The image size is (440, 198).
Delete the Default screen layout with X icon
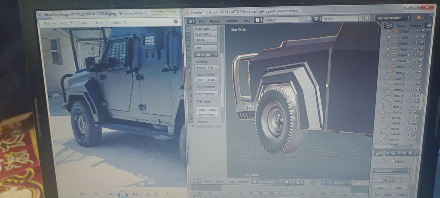tap(308, 19)
